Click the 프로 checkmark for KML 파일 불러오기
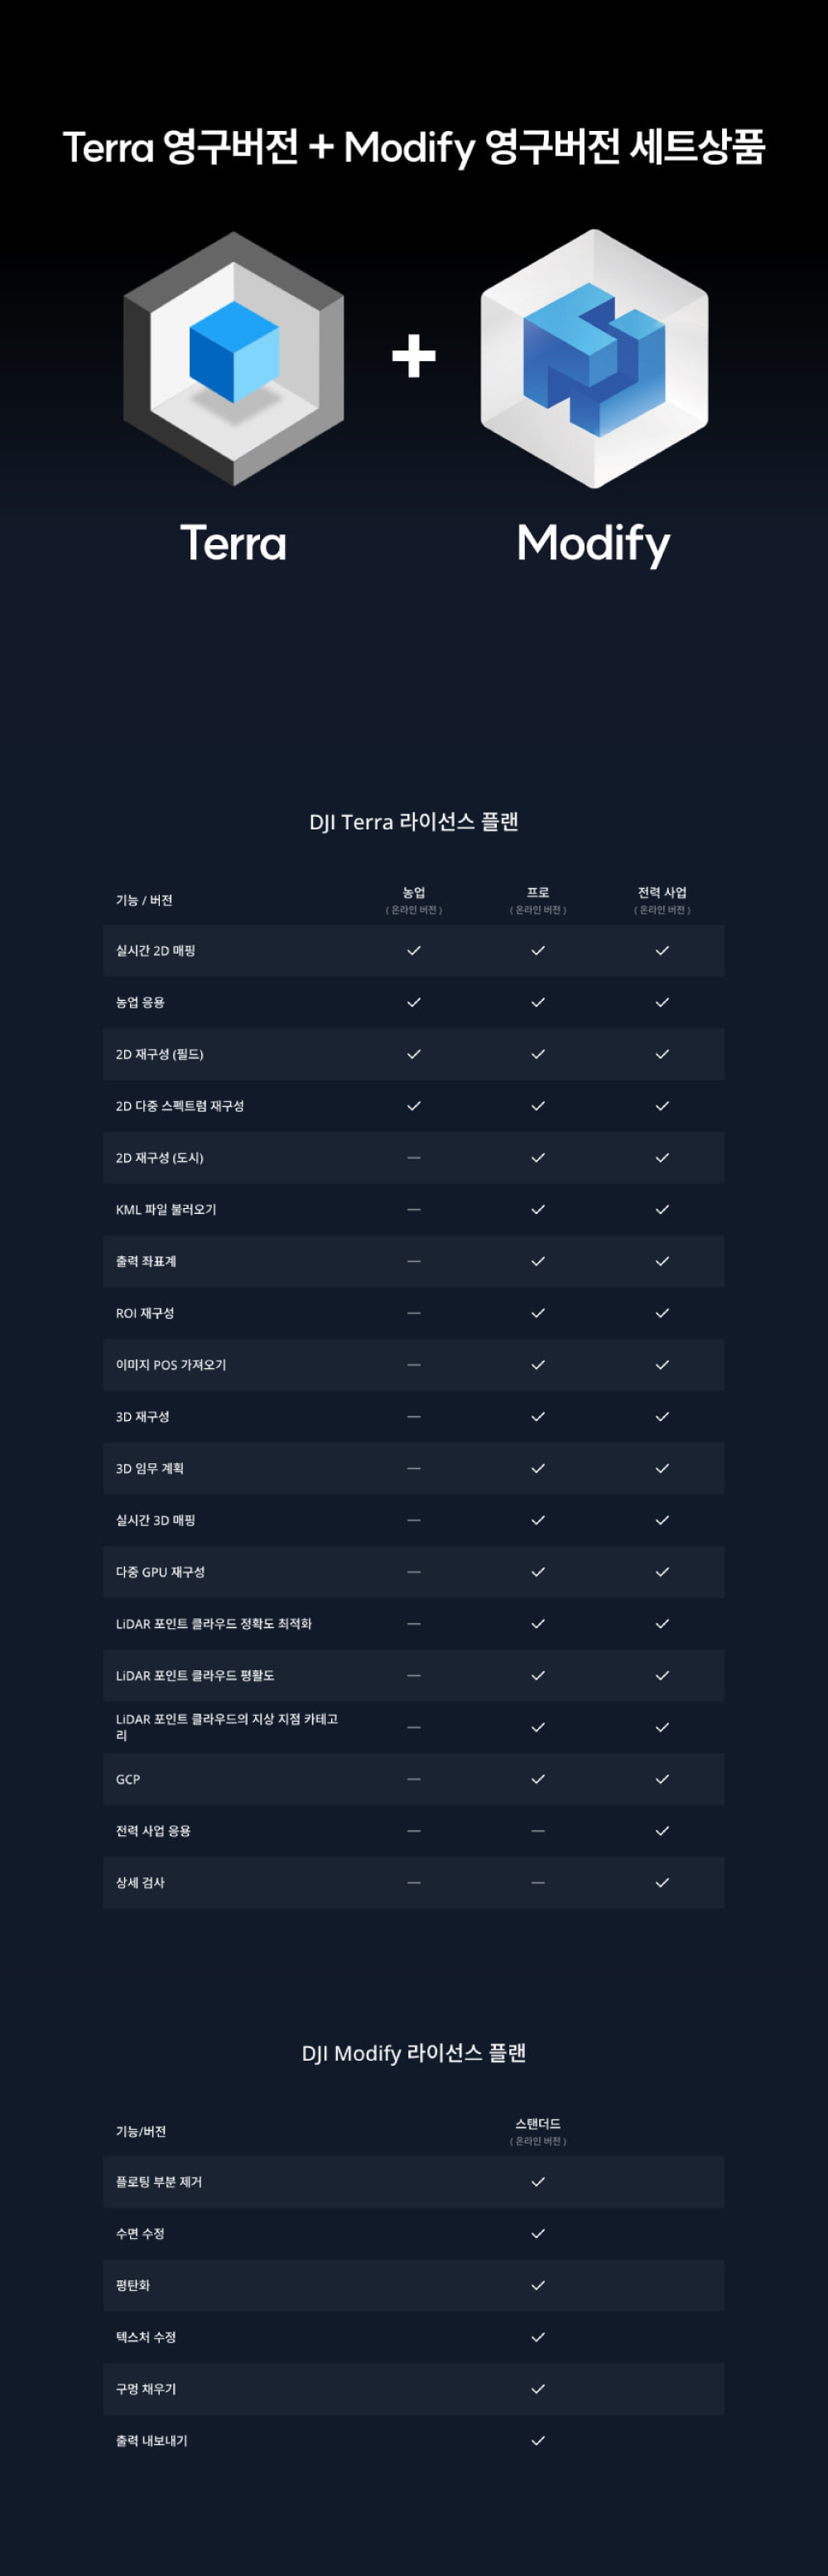828x2576 pixels. 537,1209
